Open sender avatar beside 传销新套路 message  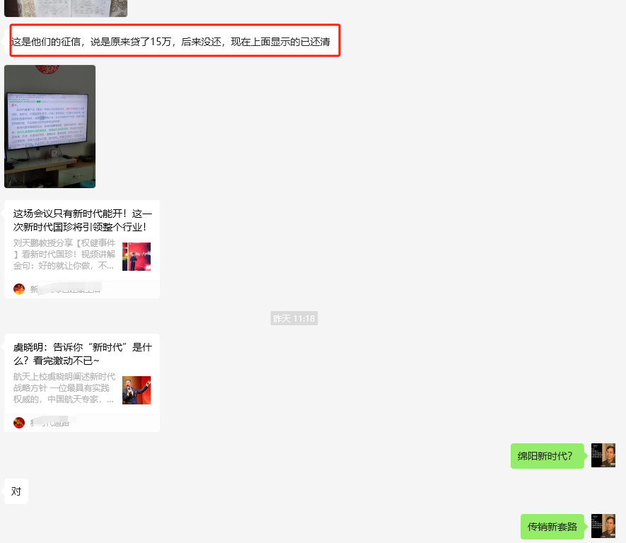[x=603, y=526]
